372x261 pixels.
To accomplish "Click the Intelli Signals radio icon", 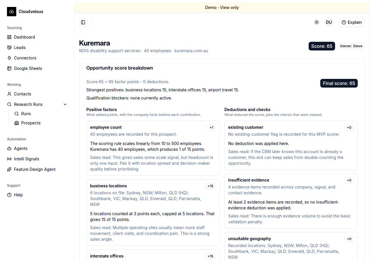I will [9, 159].
